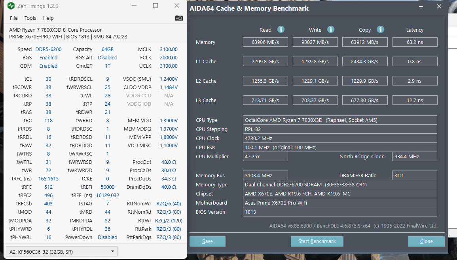
Task: Click the VSOC (SMU) value 1,2400V
Action: (169, 79)
